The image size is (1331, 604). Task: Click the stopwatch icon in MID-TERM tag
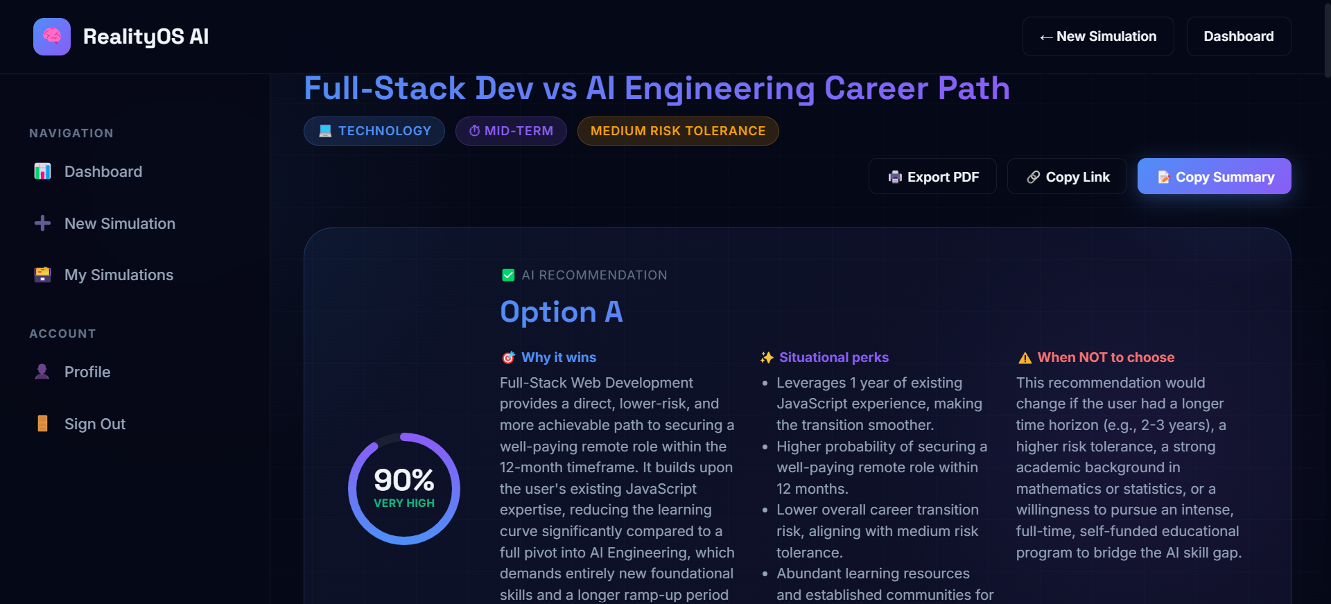[475, 131]
